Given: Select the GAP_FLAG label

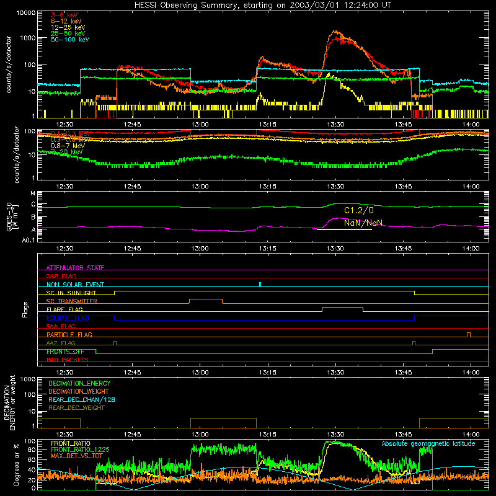Looking at the screenshot, I should pos(61,276).
